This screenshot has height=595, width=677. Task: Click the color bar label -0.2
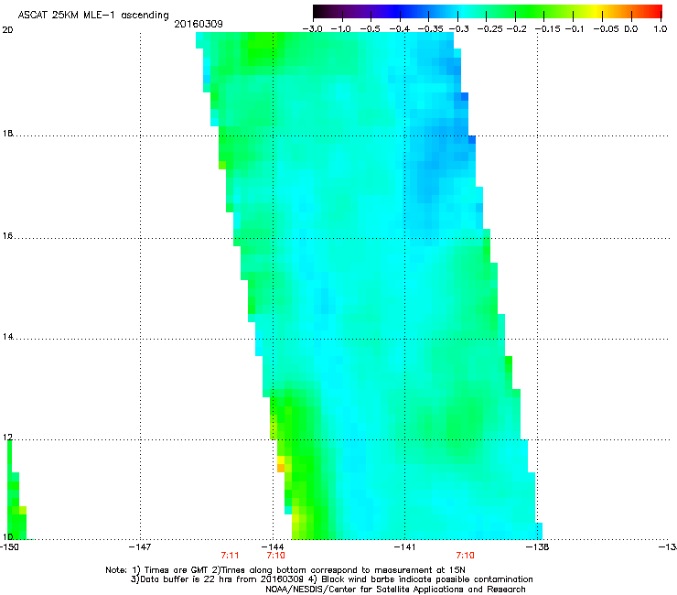(516, 29)
